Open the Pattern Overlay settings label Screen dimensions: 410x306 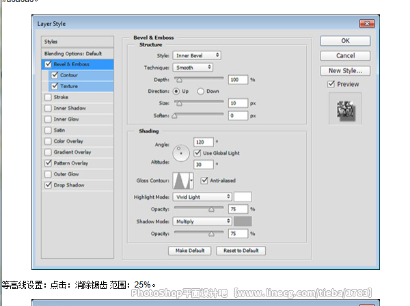tap(71, 163)
